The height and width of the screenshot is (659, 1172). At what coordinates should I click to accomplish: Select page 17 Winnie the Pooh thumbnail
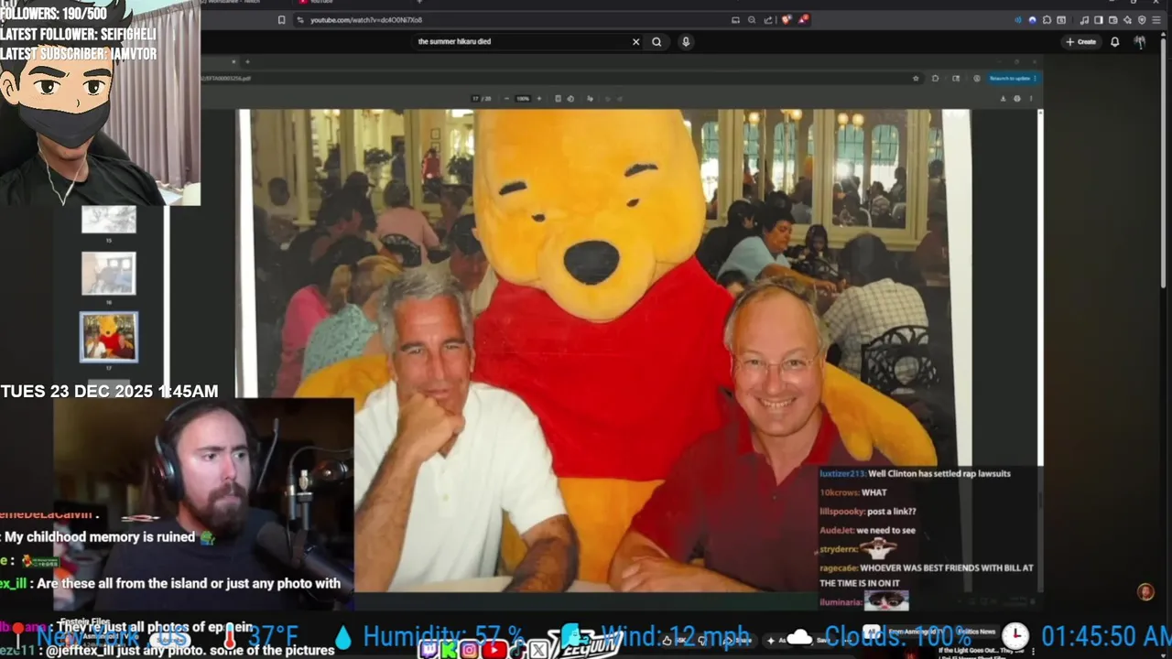[x=109, y=336]
